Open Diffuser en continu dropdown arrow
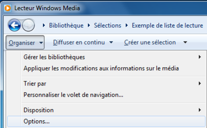The width and height of the screenshot is (207, 128). (111, 42)
